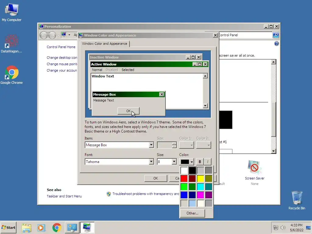The height and width of the screenshot is (234, 312).
Task: Pick black color swatch in palette
Action: click(192, 171)
